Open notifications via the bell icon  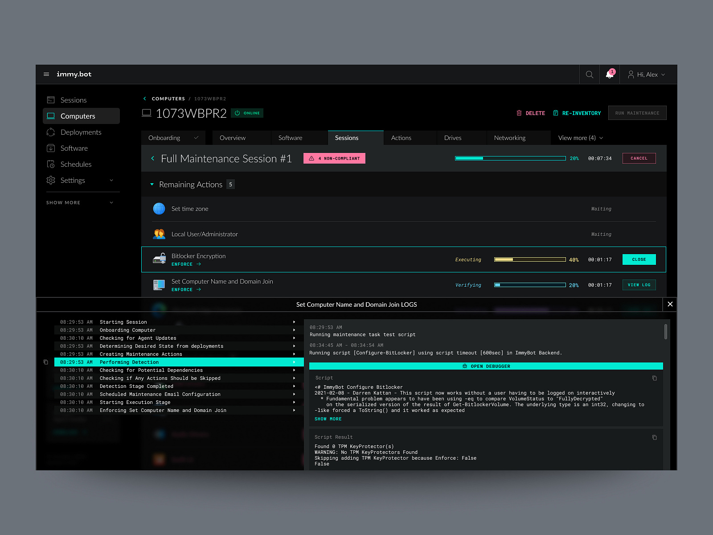point(609,74)
